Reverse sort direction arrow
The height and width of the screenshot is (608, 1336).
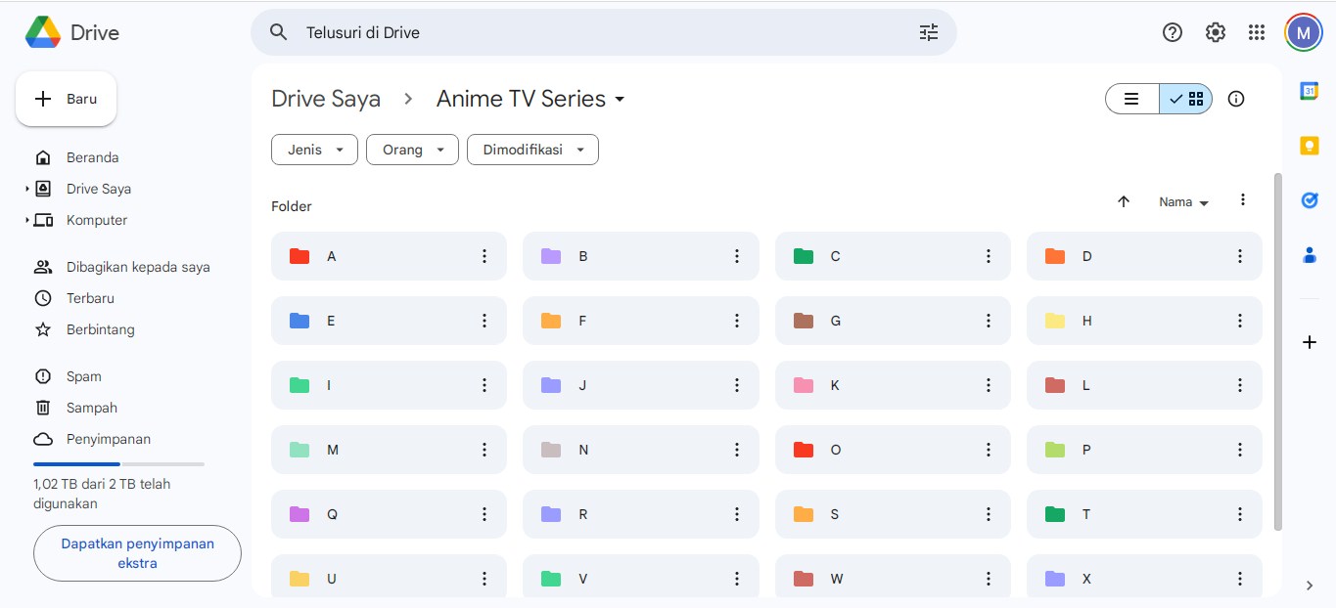click(x=1124, y=201)
